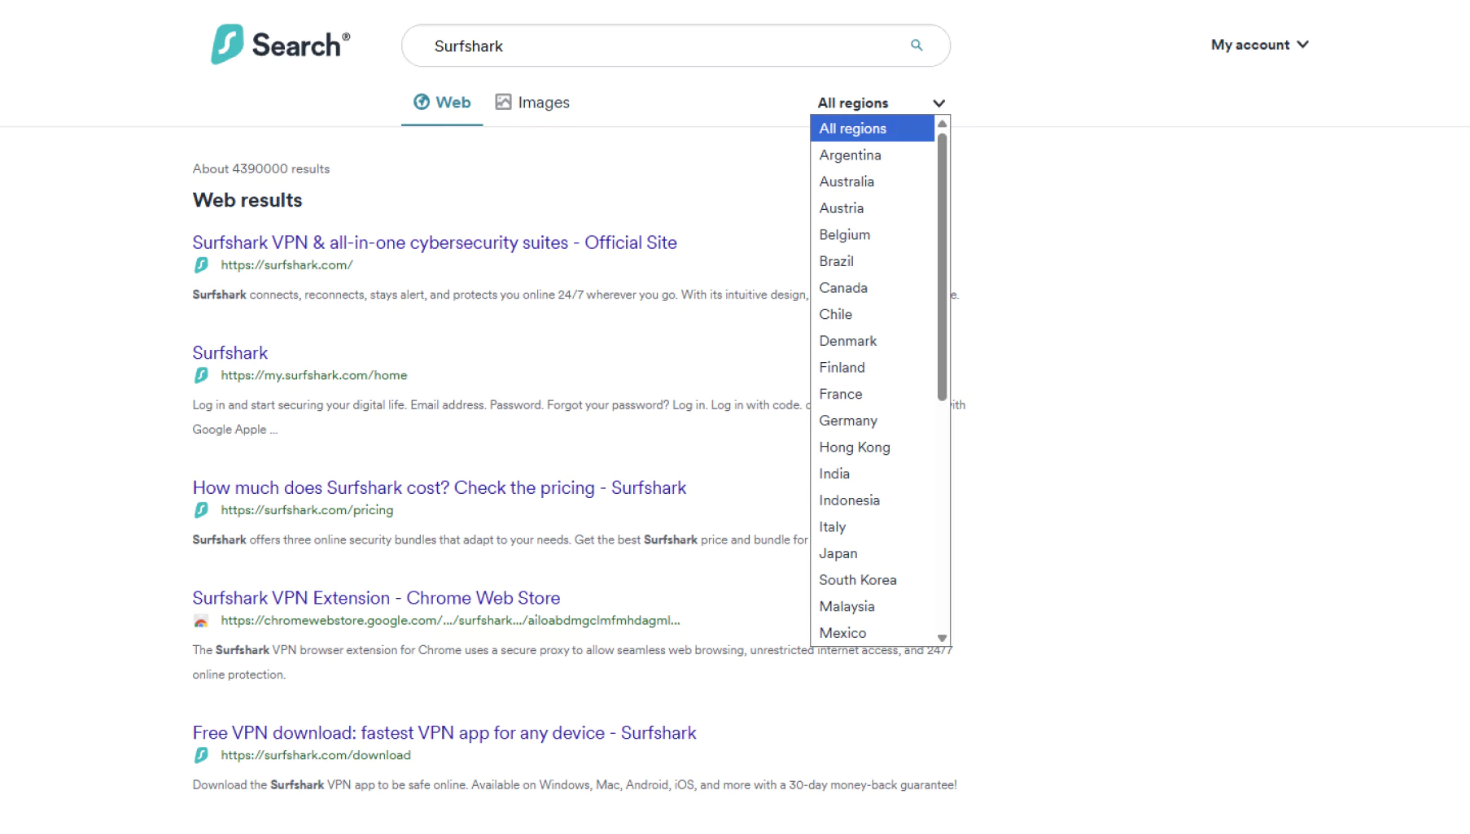Viewport: 1470px width, 834px height.
Task: Select Denmark from the region list
Action: 873,341
